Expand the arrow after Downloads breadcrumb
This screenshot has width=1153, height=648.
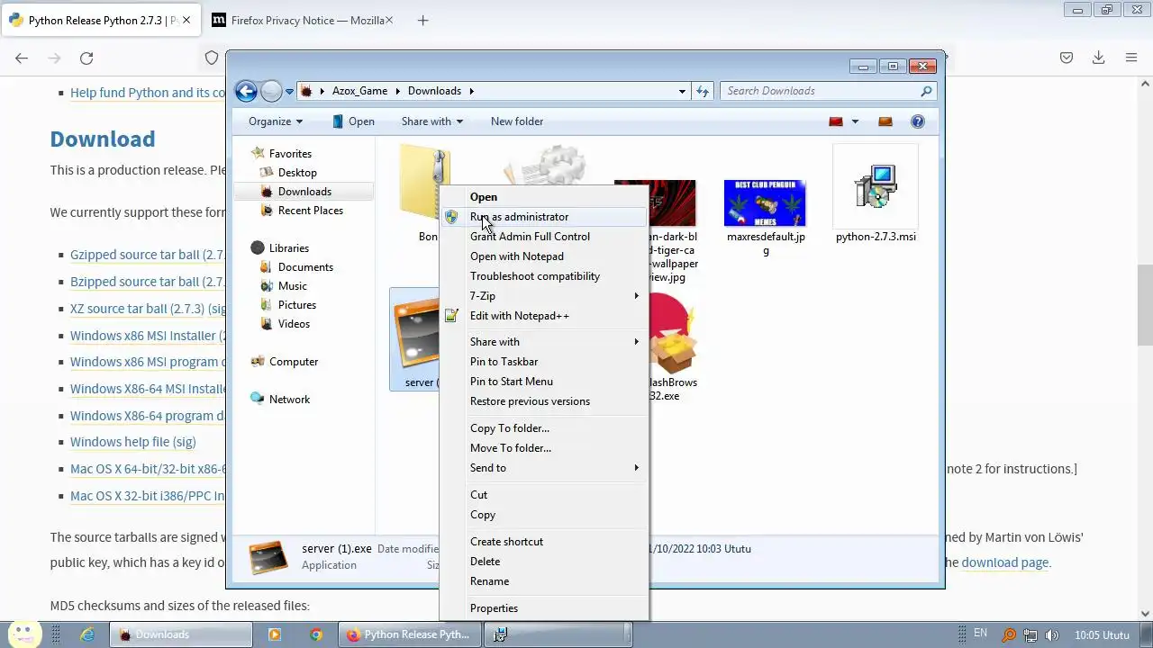[471, 91]
